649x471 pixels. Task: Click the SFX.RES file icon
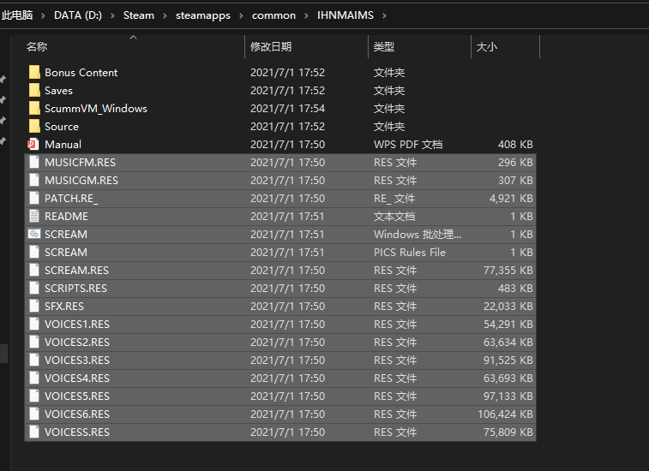click(x=34, y=306)
